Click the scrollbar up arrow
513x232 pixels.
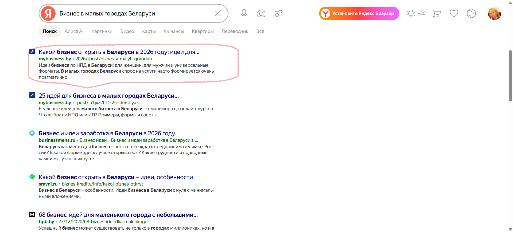(x=510, y=3)
